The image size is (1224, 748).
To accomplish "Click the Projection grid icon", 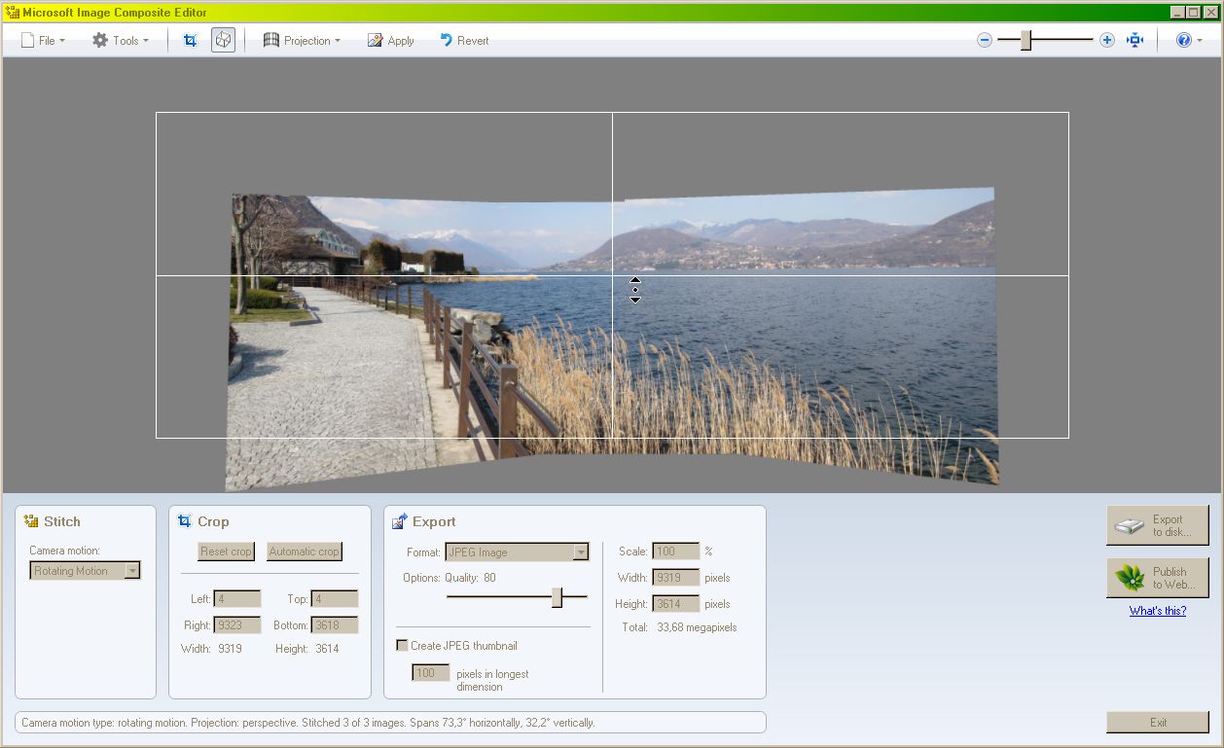I will tap(271, 40).
